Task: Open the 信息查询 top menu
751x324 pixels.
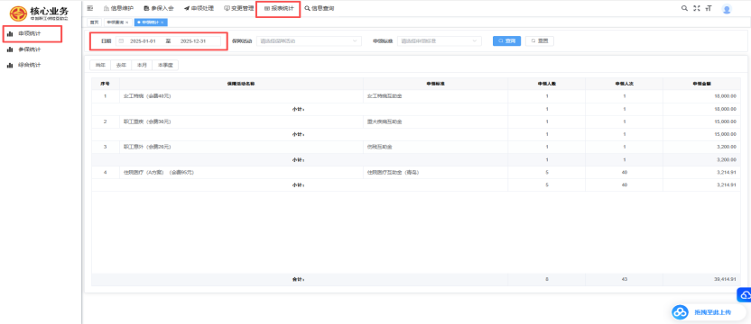Action: (319, 9)
